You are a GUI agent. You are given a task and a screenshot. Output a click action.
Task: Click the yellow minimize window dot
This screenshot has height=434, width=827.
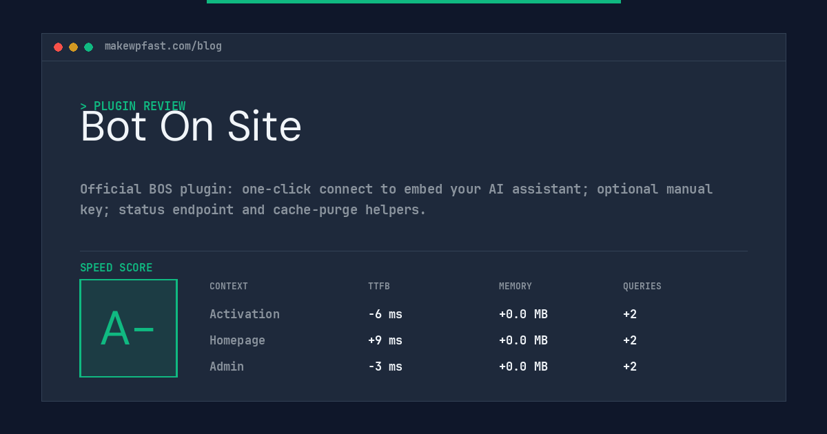73,47
